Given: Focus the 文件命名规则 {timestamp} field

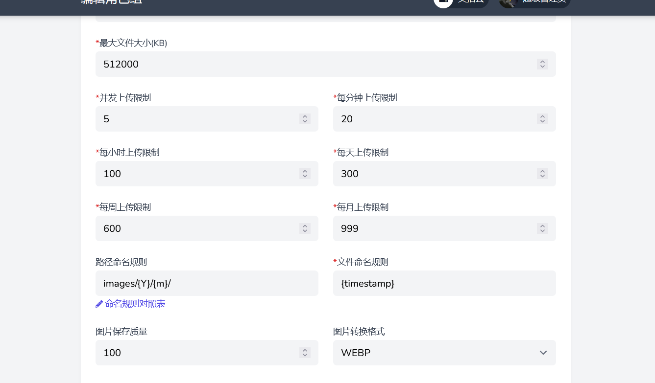Looking at the screenshot, I should (x=444, y=283).
